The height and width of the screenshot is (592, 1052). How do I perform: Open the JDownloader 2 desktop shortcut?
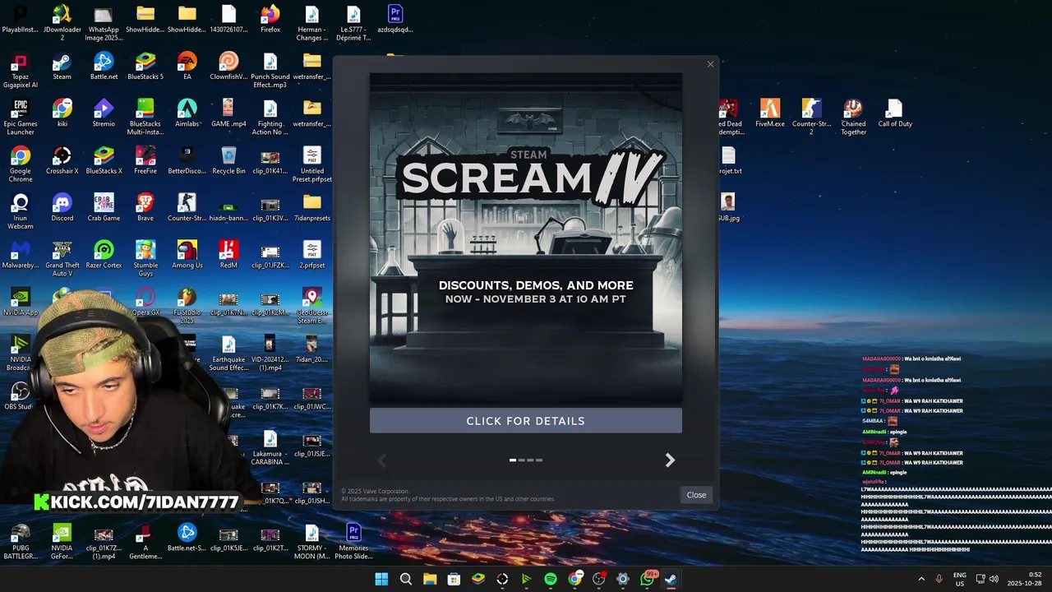pyautogui.click(x=62, y=23)
